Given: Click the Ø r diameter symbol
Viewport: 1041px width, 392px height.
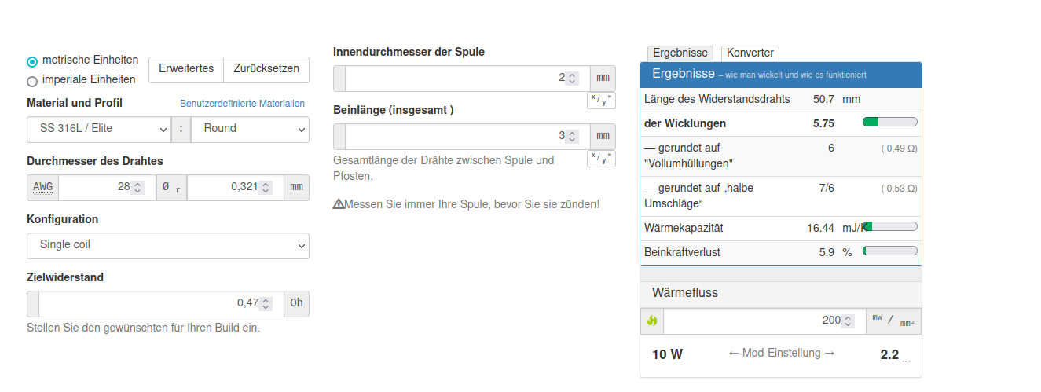Looking at the screenshot, I should pyautogui.click(x=171, y=188).
